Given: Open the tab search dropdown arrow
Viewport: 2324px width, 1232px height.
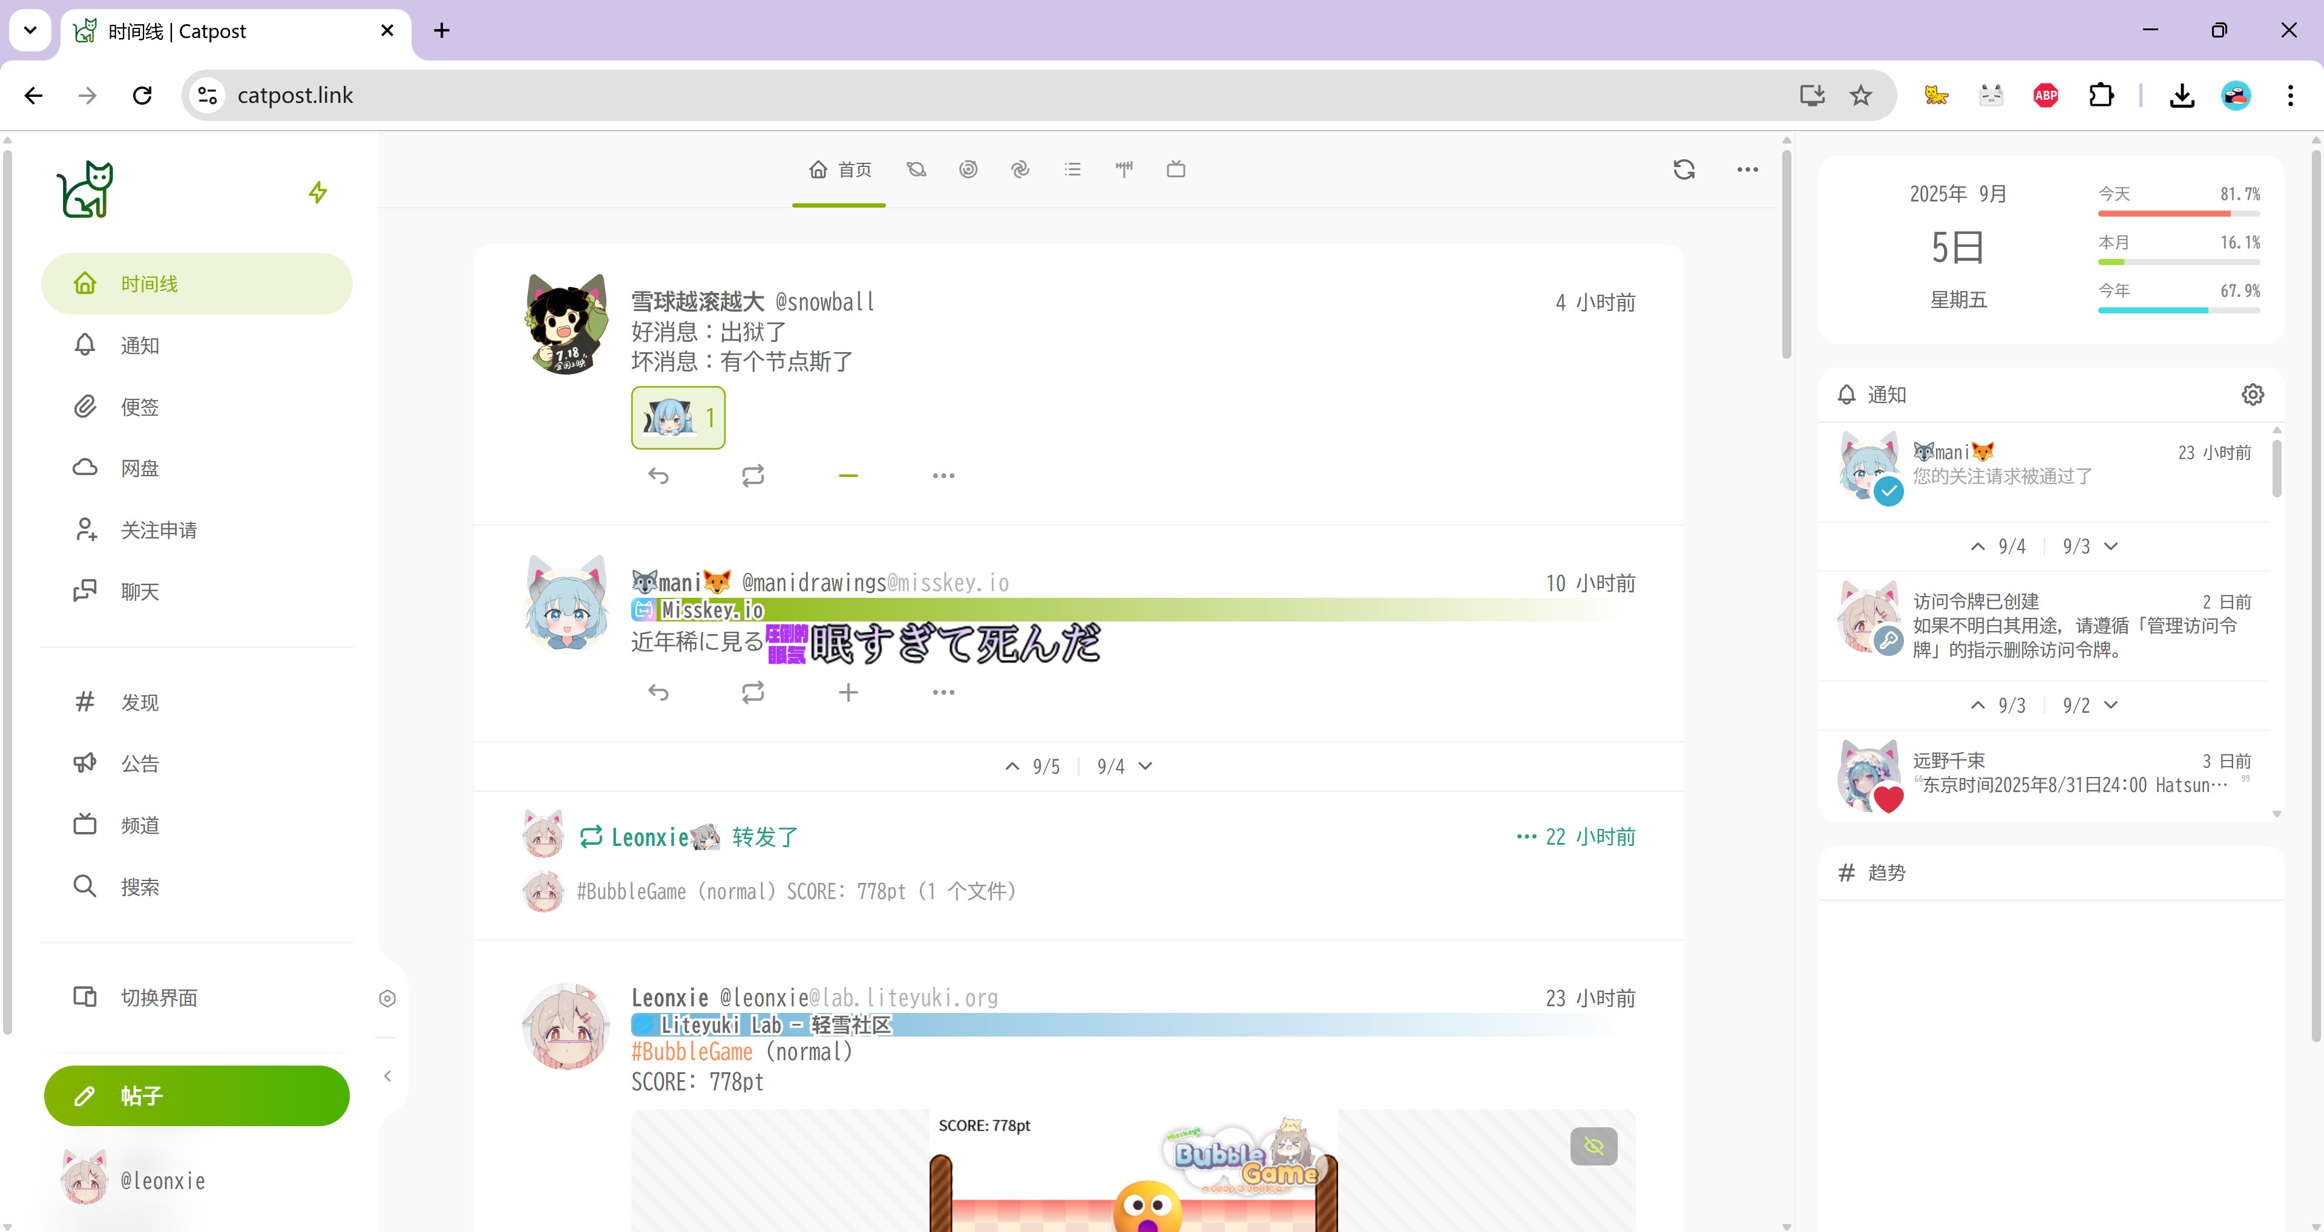Looking at the screenshot, I should [30, 30].
